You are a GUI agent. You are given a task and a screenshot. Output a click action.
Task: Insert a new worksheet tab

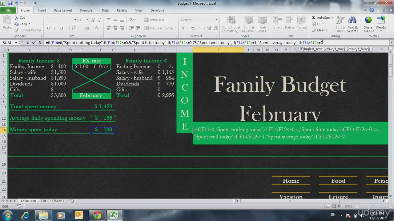click(72, 201)
